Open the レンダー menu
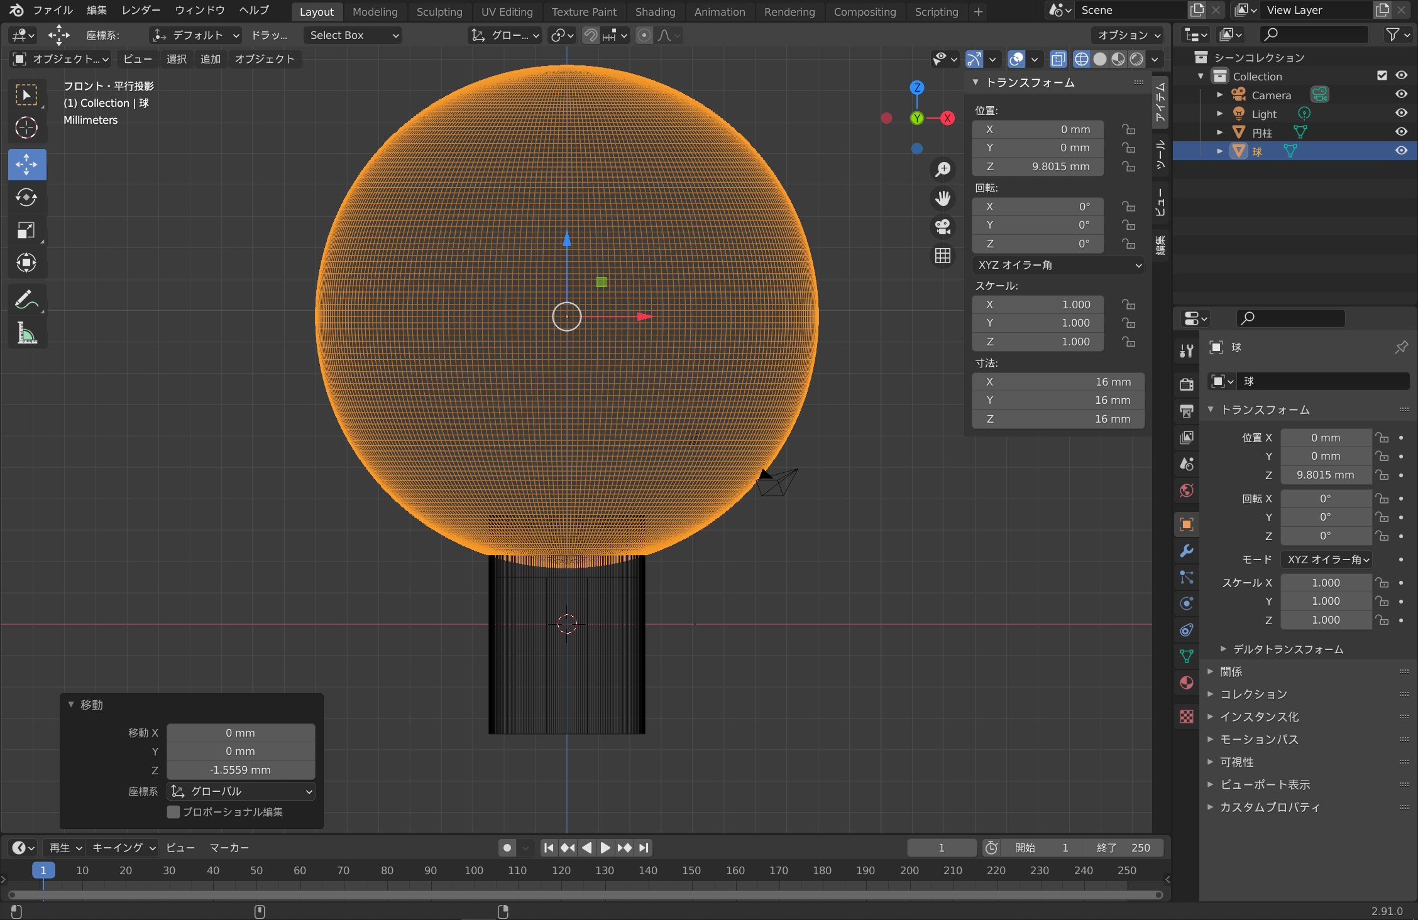The image size is (1418, 920). (141, 11)
